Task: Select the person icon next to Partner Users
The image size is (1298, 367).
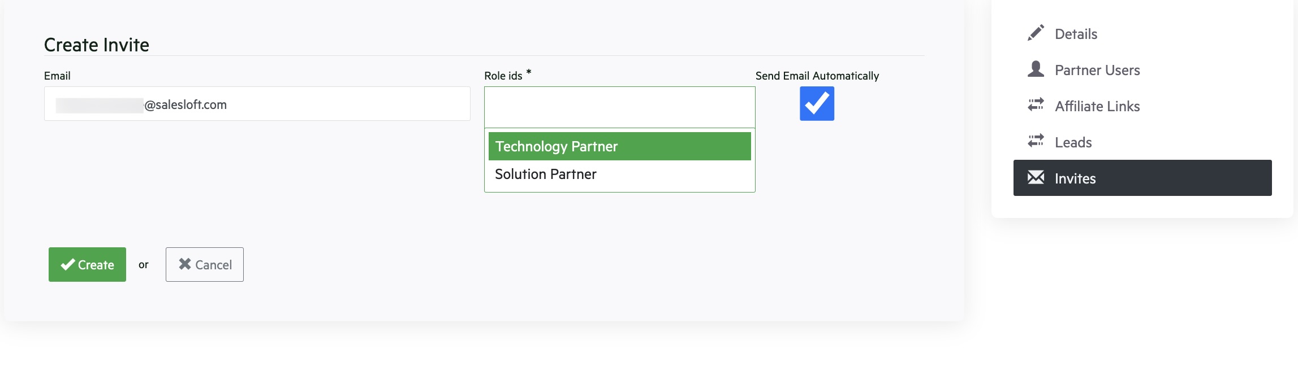Action: pyautogui.click(x=1037, y=69)
